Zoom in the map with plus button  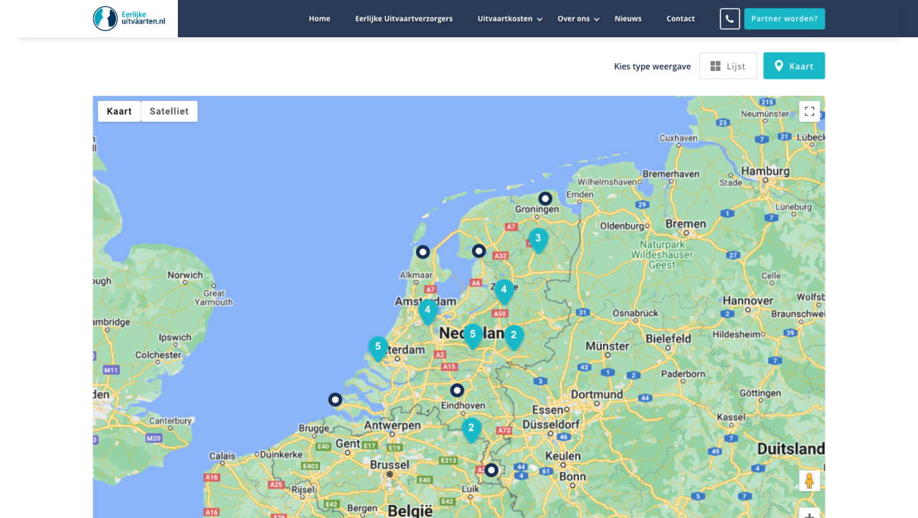[809, 514]
